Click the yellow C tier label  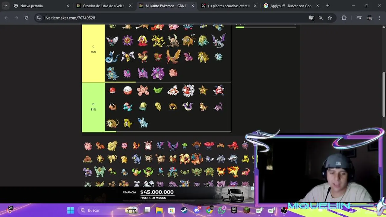point(93,53)
